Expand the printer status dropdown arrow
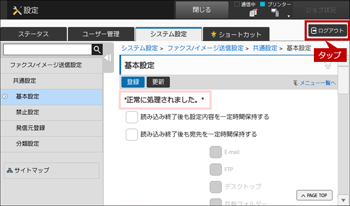The height and width of the screenshot is (206, 350). [x=289, y=16]
